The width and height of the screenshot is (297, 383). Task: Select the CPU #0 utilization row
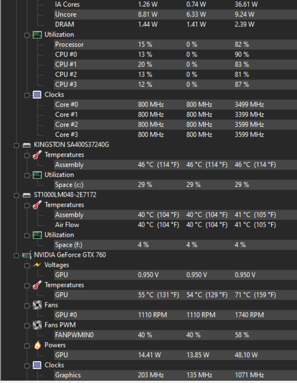coord(175,54)
